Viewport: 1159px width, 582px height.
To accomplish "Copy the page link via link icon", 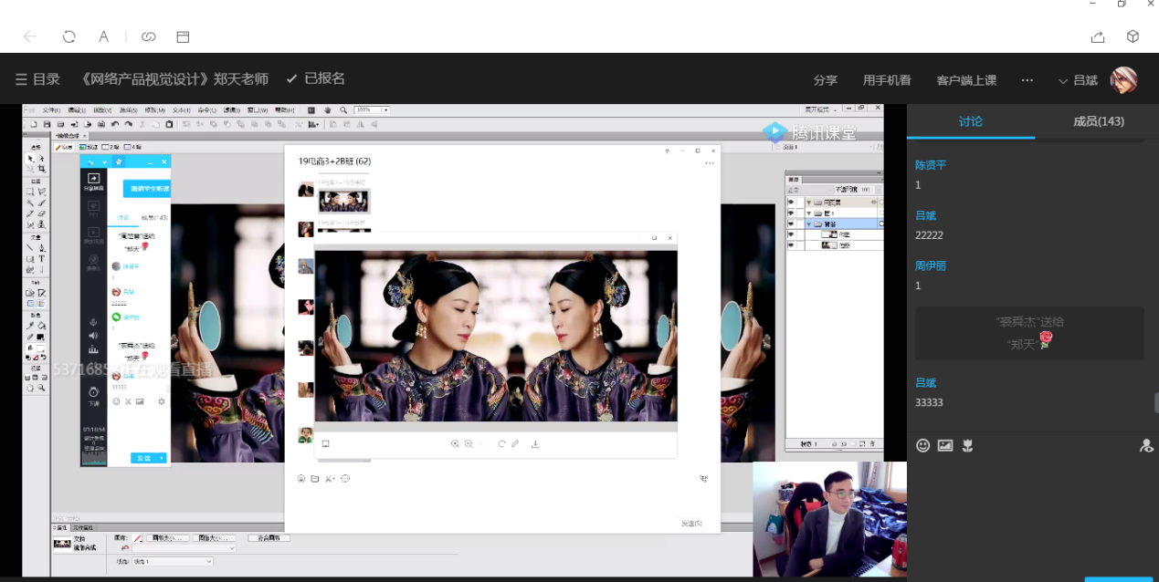I will pos(148,36).
